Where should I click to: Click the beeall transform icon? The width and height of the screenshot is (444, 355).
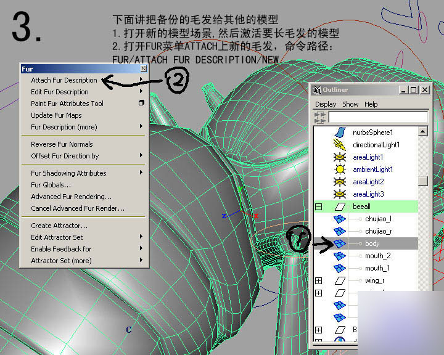pos(340,206)
